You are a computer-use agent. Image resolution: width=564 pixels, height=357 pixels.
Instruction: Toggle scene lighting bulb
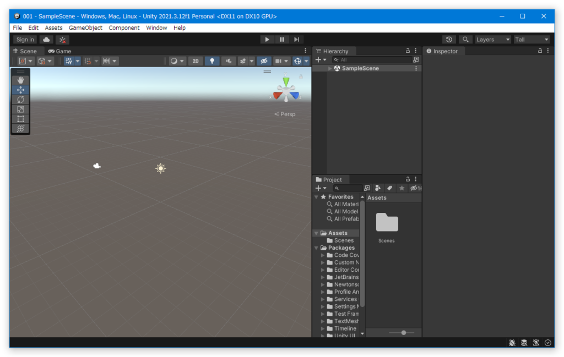[212, 61]
